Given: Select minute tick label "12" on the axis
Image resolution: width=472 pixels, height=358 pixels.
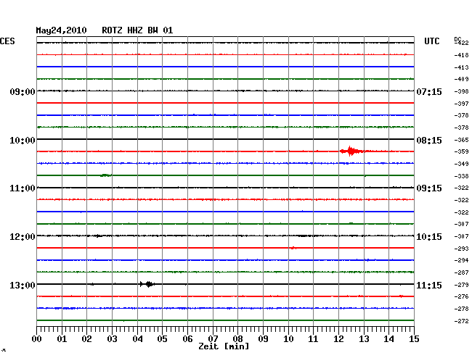Looking at the screenshot, I should (x=338, y=339).
